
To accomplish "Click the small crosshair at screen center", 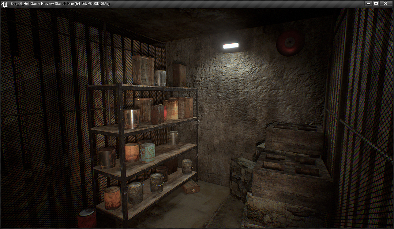I will click(199, 121).
